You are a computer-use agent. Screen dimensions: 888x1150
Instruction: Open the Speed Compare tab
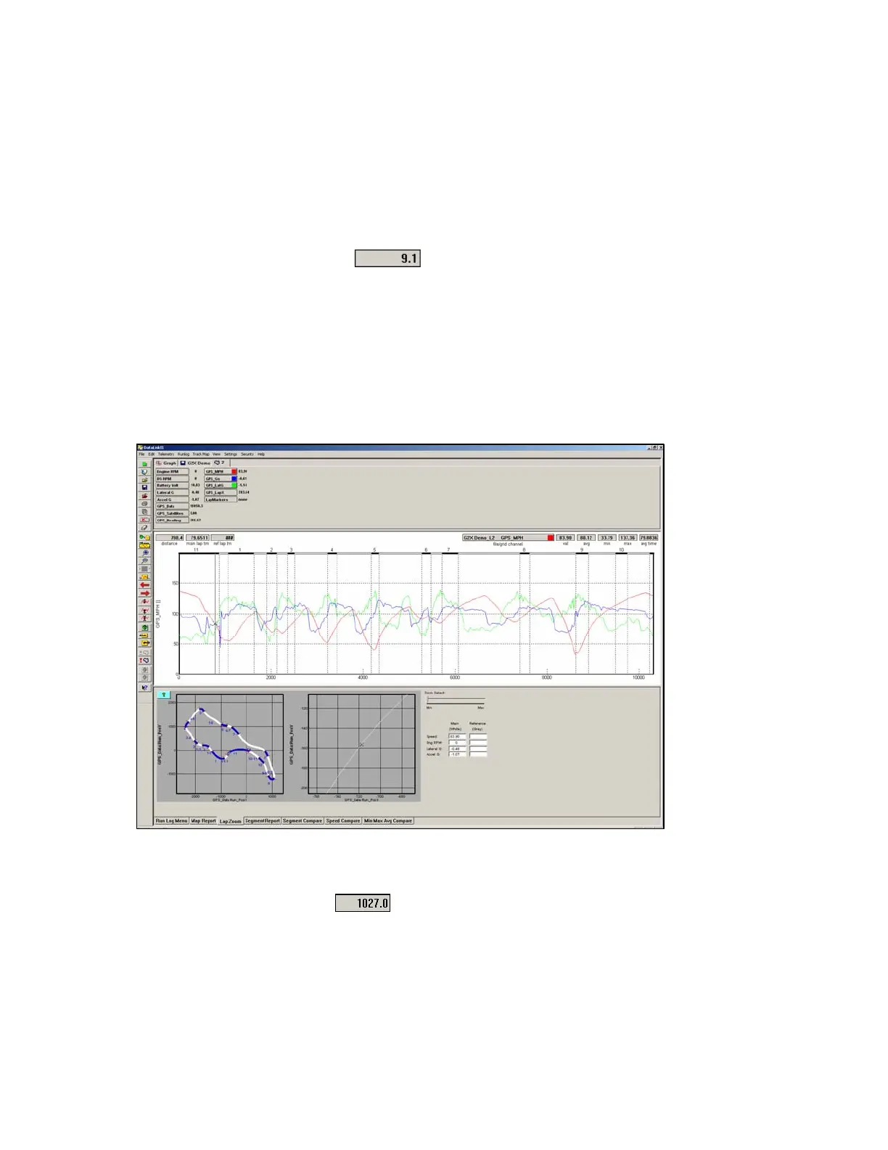click(343, 820)
